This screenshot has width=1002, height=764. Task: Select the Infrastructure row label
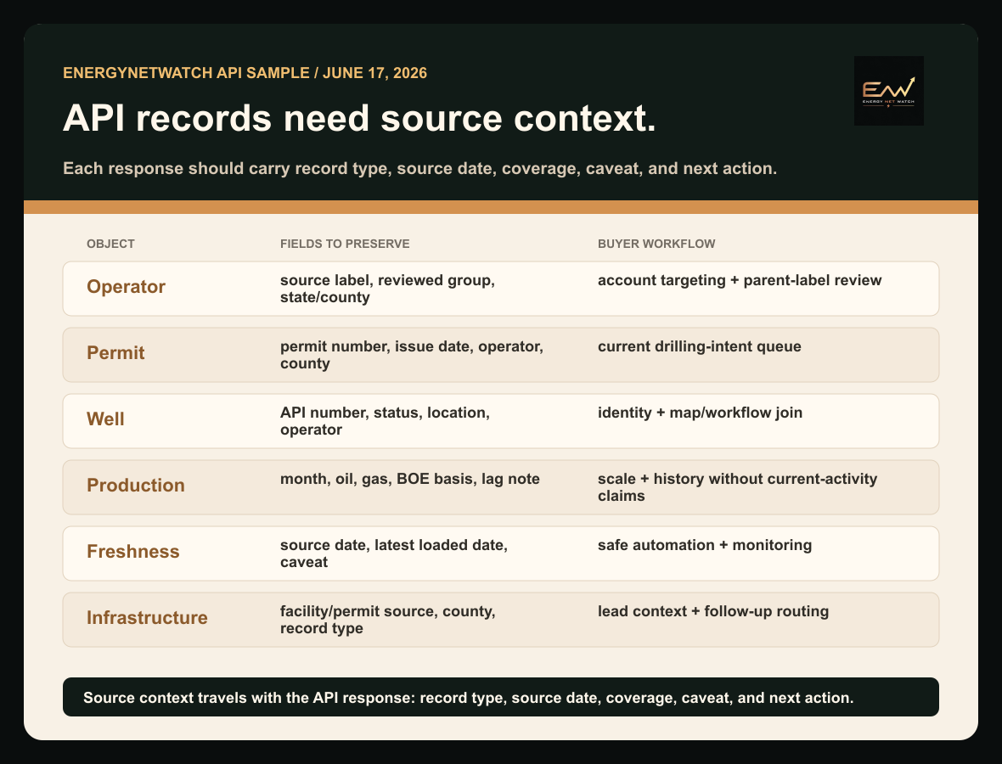tap(147, 618)
